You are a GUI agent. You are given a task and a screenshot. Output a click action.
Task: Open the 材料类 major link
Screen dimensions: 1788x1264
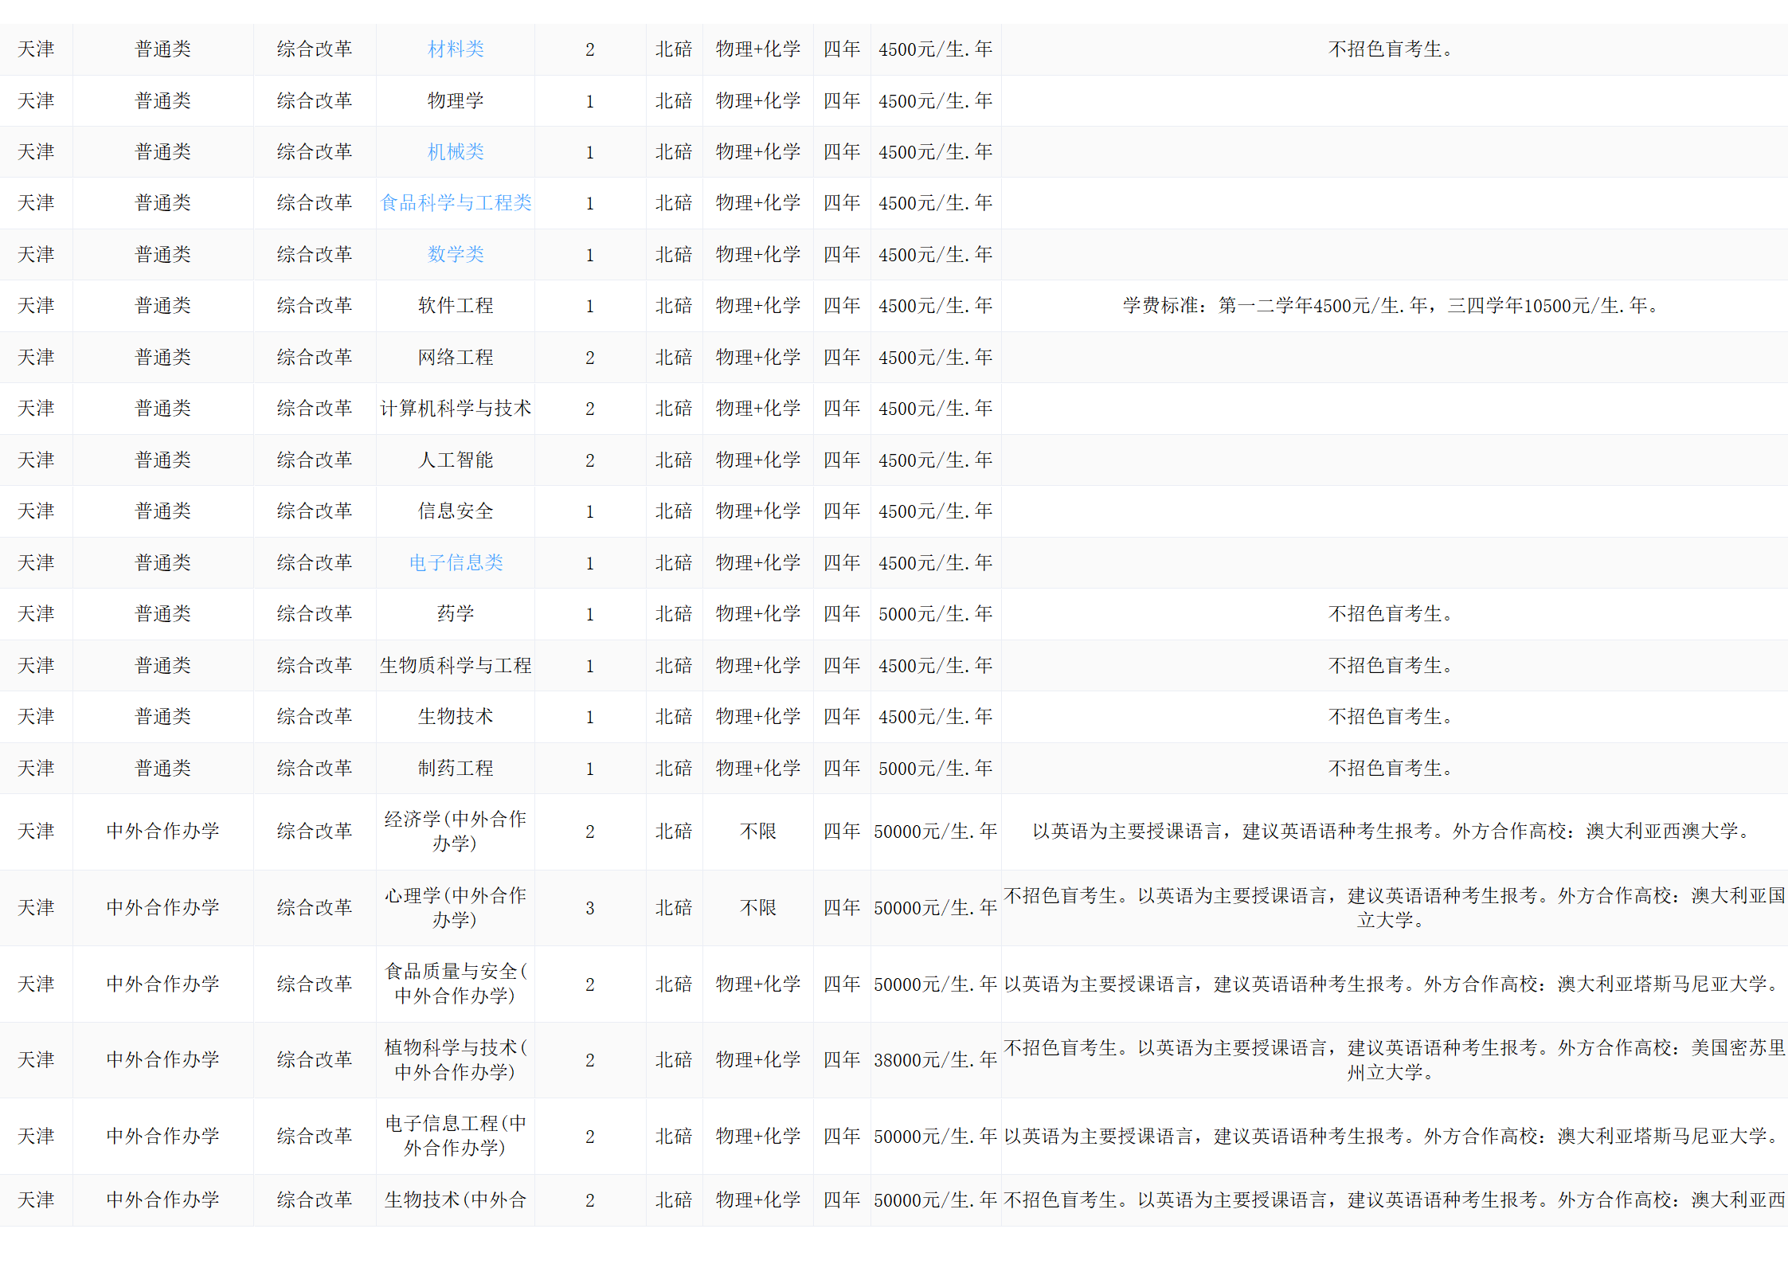pyautogui.click(x=456, y=49)
